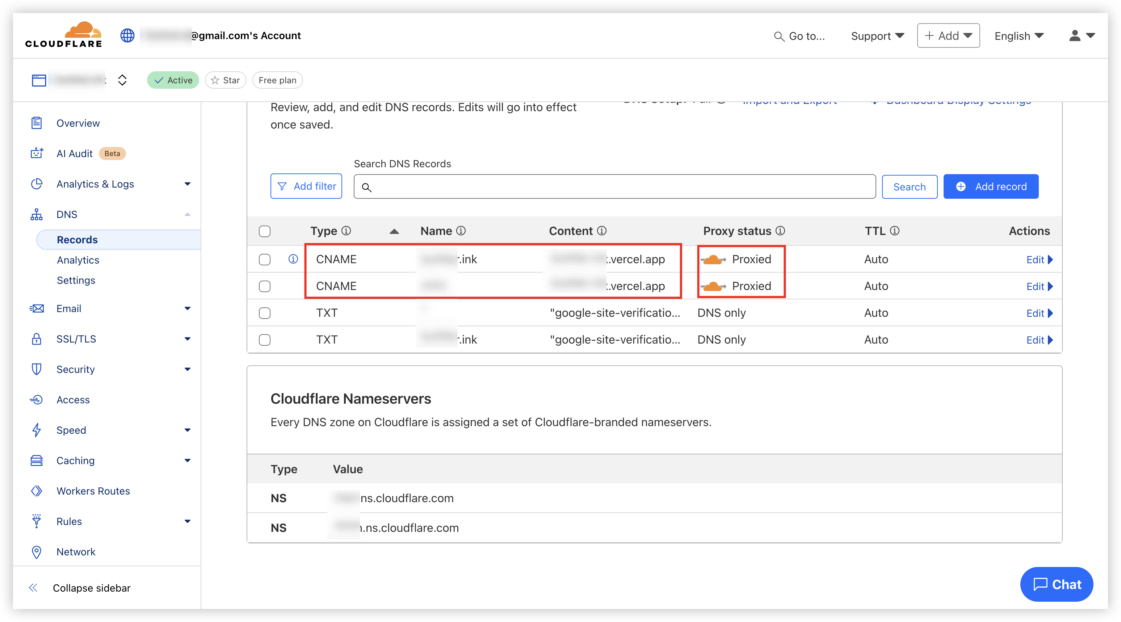Click the Add record button

990,186
